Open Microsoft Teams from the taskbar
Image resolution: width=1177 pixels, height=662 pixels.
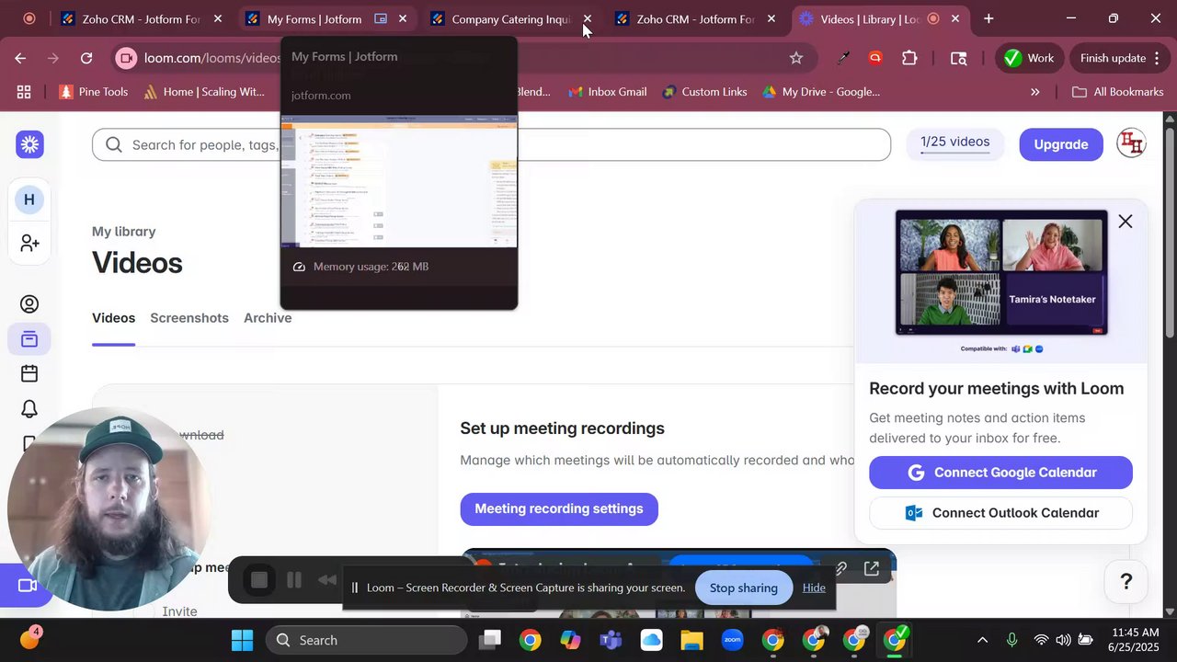tap(611, 640)
